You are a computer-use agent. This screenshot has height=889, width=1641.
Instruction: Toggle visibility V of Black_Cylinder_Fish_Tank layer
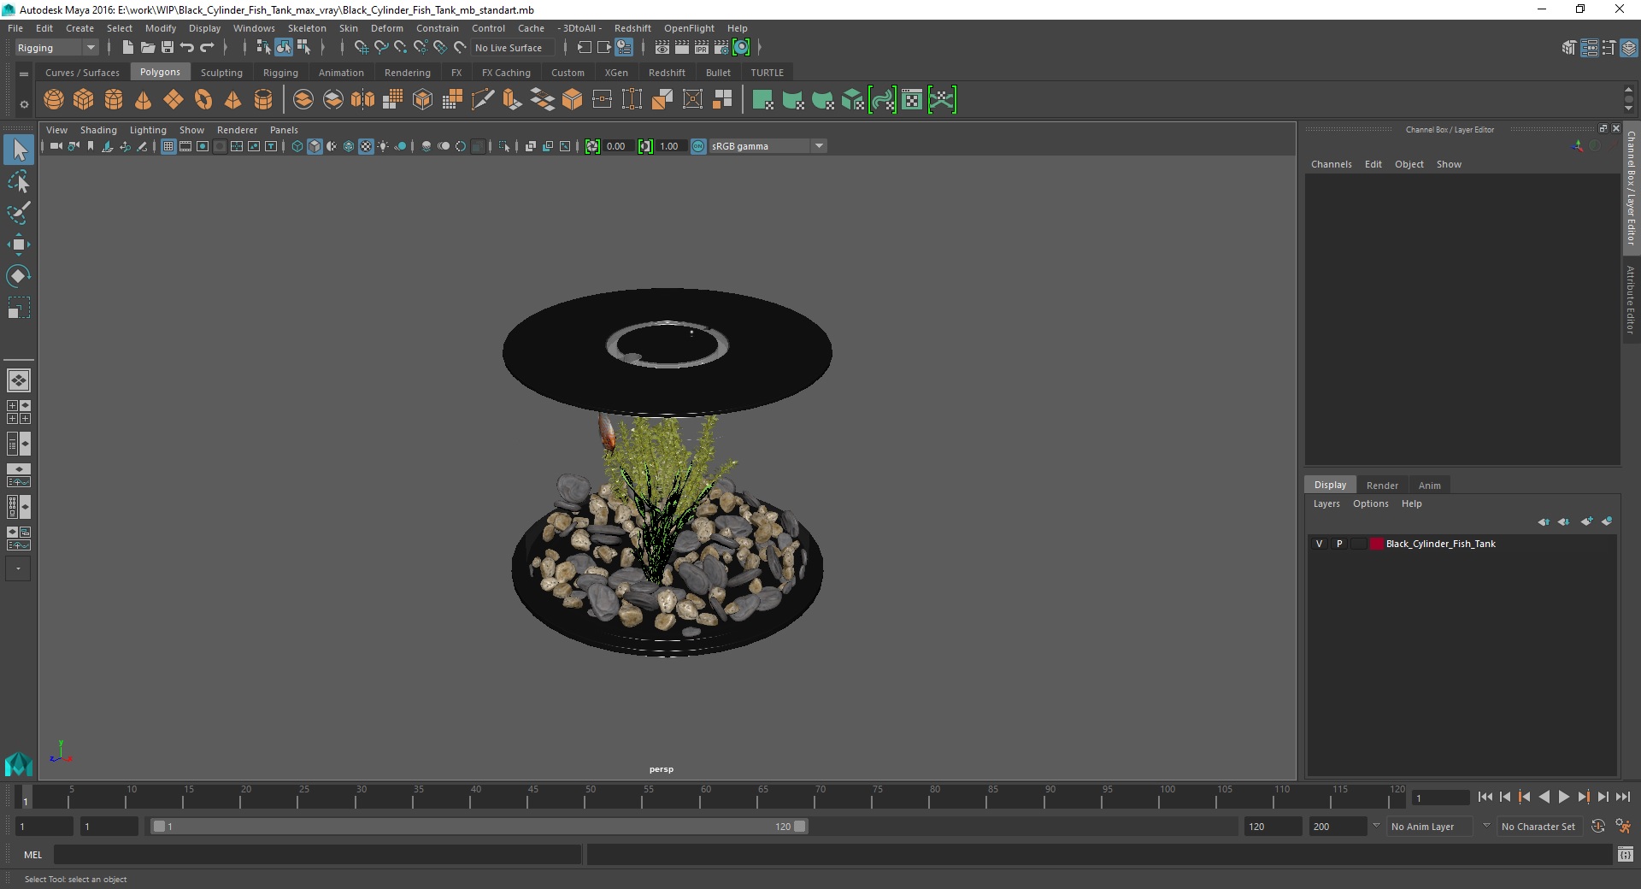[1319, 544]
